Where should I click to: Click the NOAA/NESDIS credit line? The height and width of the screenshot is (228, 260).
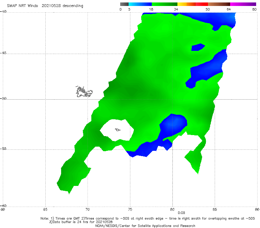[145, 226]
